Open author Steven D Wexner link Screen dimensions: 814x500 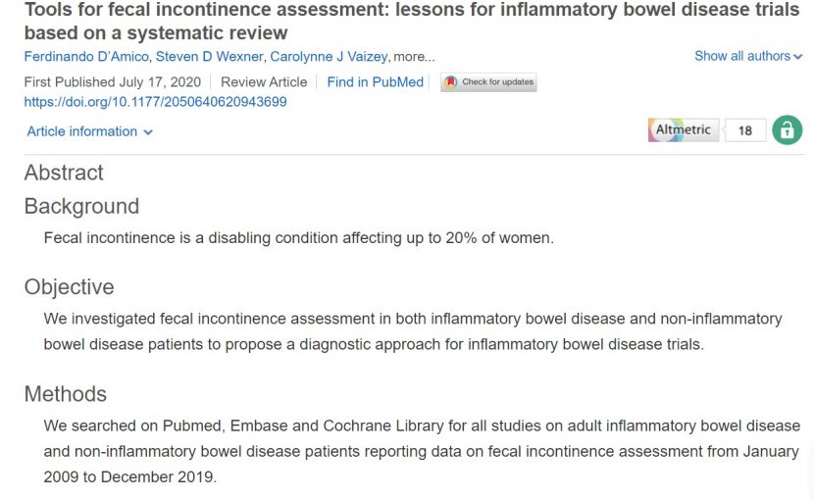click(x=209, y=56)
